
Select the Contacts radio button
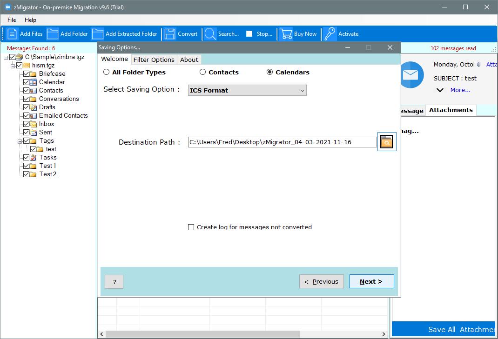point(202,72)
